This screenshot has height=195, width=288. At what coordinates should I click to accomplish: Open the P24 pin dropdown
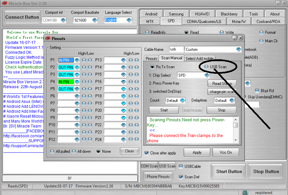tap(123, 139)
